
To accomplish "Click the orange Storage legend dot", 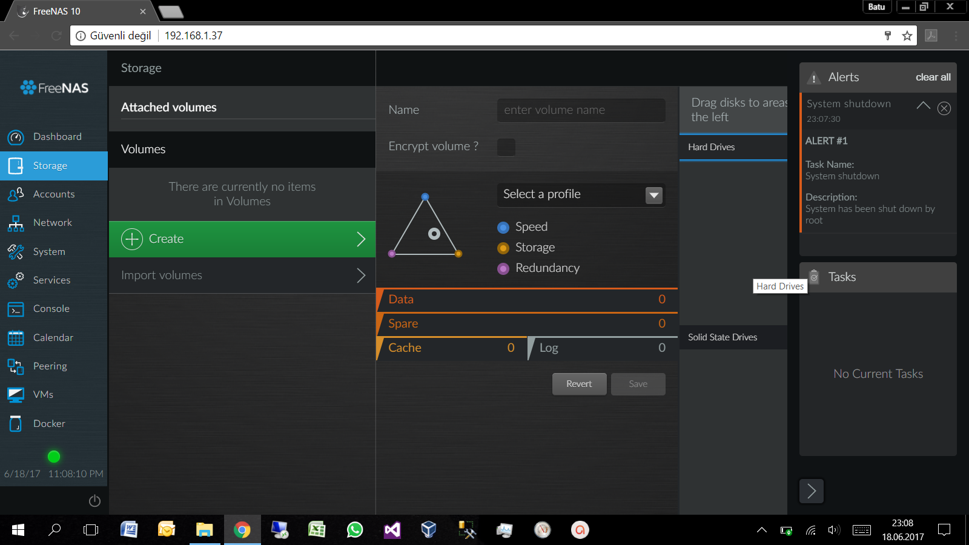I will 503,248.
